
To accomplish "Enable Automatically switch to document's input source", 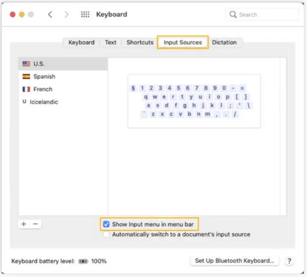I will tap(106, 234).
